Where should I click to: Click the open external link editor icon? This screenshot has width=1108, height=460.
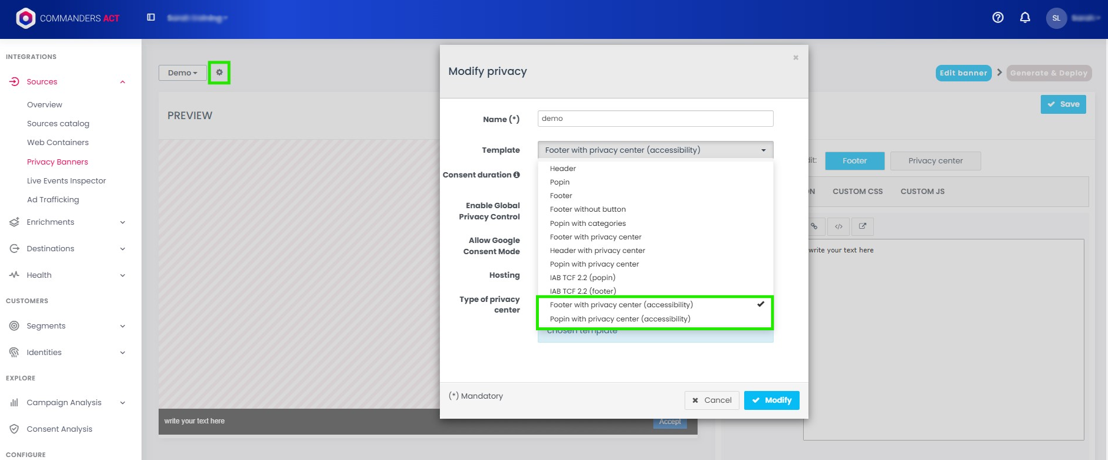[862, 226]
